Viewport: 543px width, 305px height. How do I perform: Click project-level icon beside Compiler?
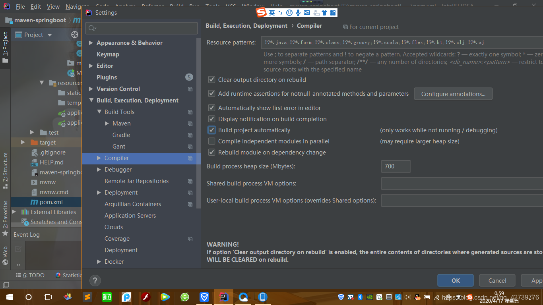190,158
